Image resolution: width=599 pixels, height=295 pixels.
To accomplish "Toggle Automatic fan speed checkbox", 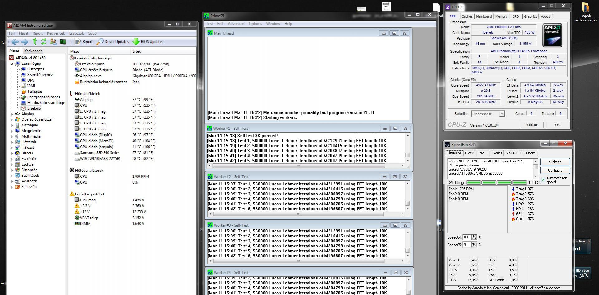I will coord(543,180).
